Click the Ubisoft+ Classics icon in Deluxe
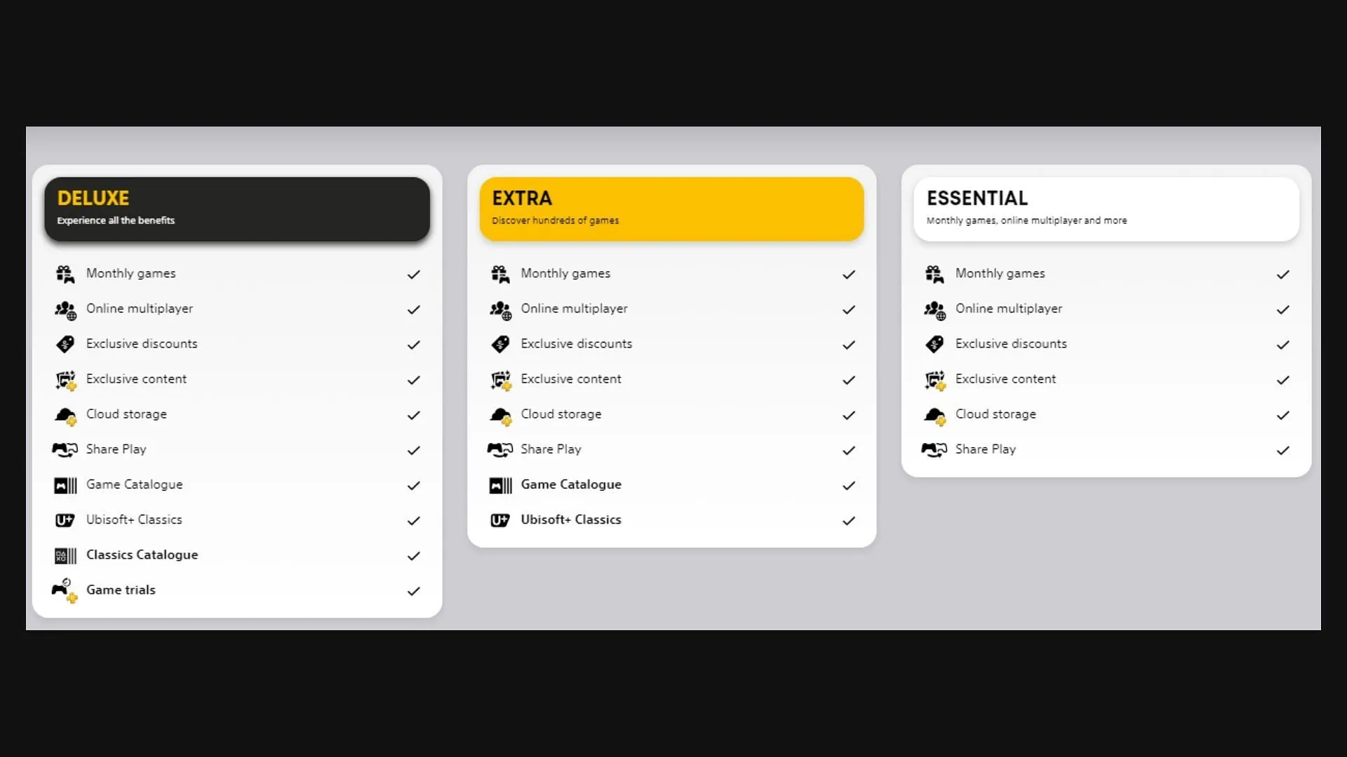The image size is (1347, 757). pos(65,519)
